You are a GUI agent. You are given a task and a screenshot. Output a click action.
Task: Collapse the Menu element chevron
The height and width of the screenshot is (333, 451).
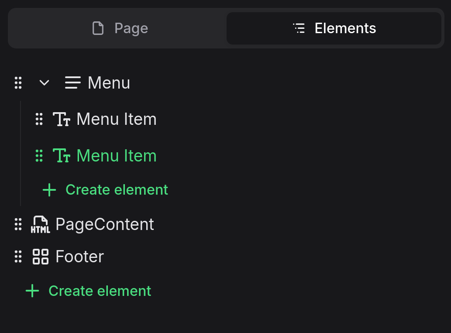44,82
